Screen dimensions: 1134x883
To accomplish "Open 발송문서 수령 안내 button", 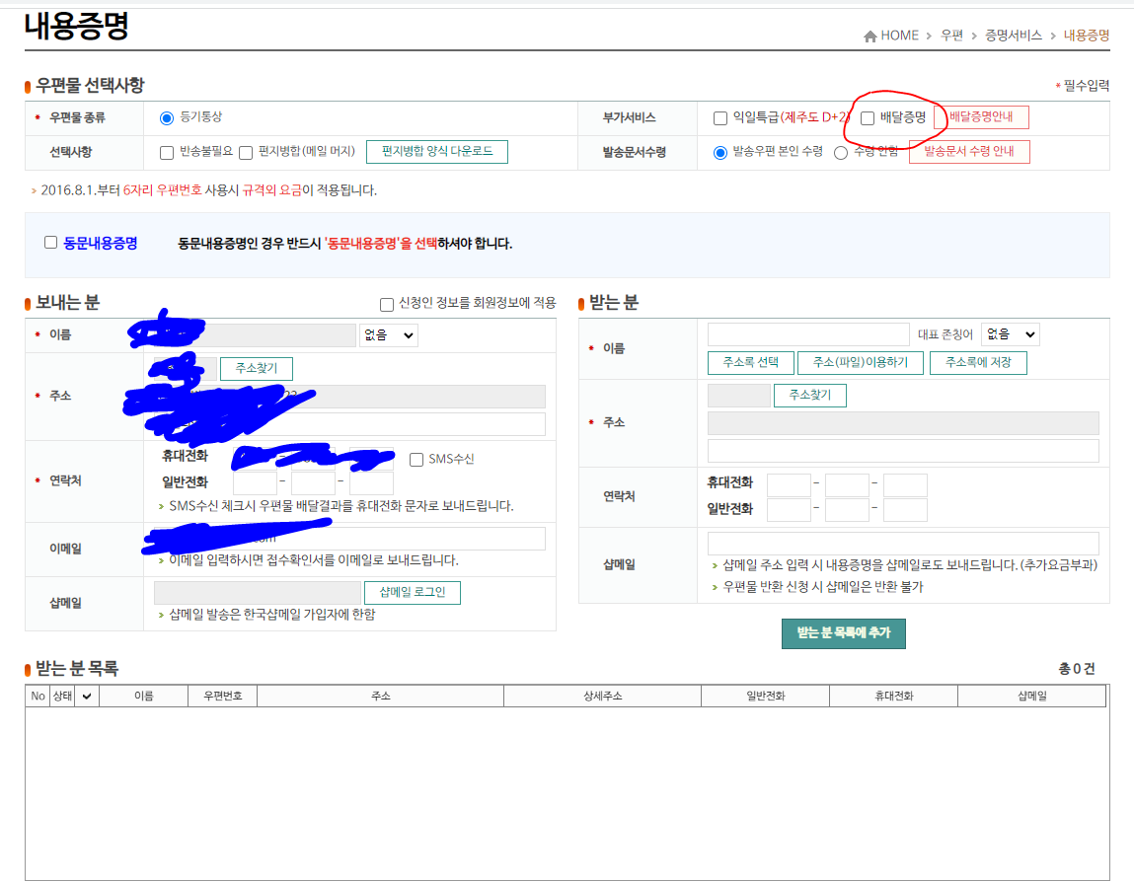I will [969, 152].
